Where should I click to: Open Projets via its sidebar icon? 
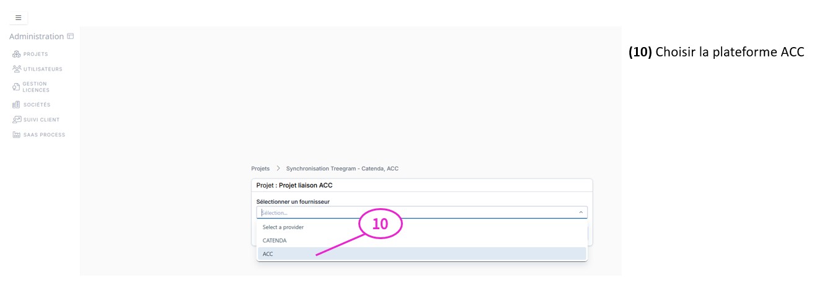coord(17,55)
